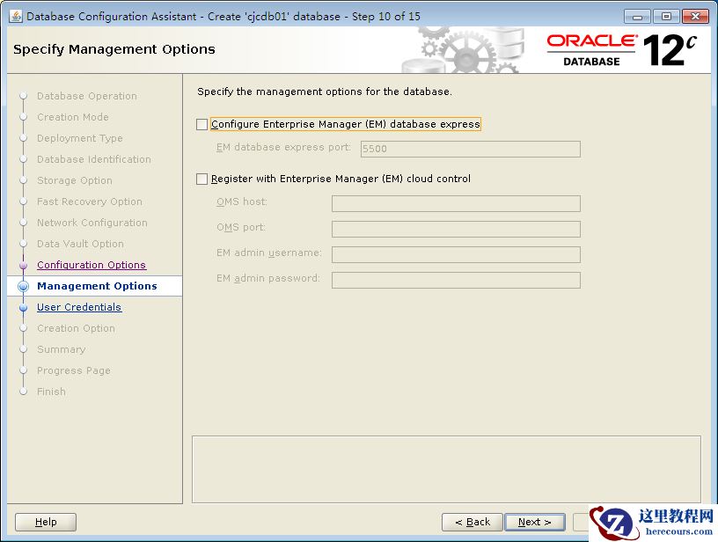718x542 pixels.
Task: Click the Finish step label
Action: click(x=51, y=392)
